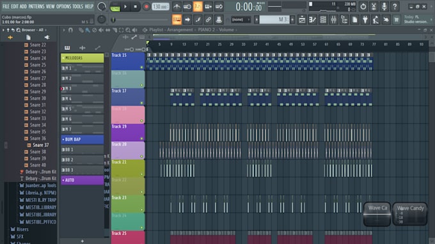Click the main pitch knob

pyautogui.click(x=102, y=19)
